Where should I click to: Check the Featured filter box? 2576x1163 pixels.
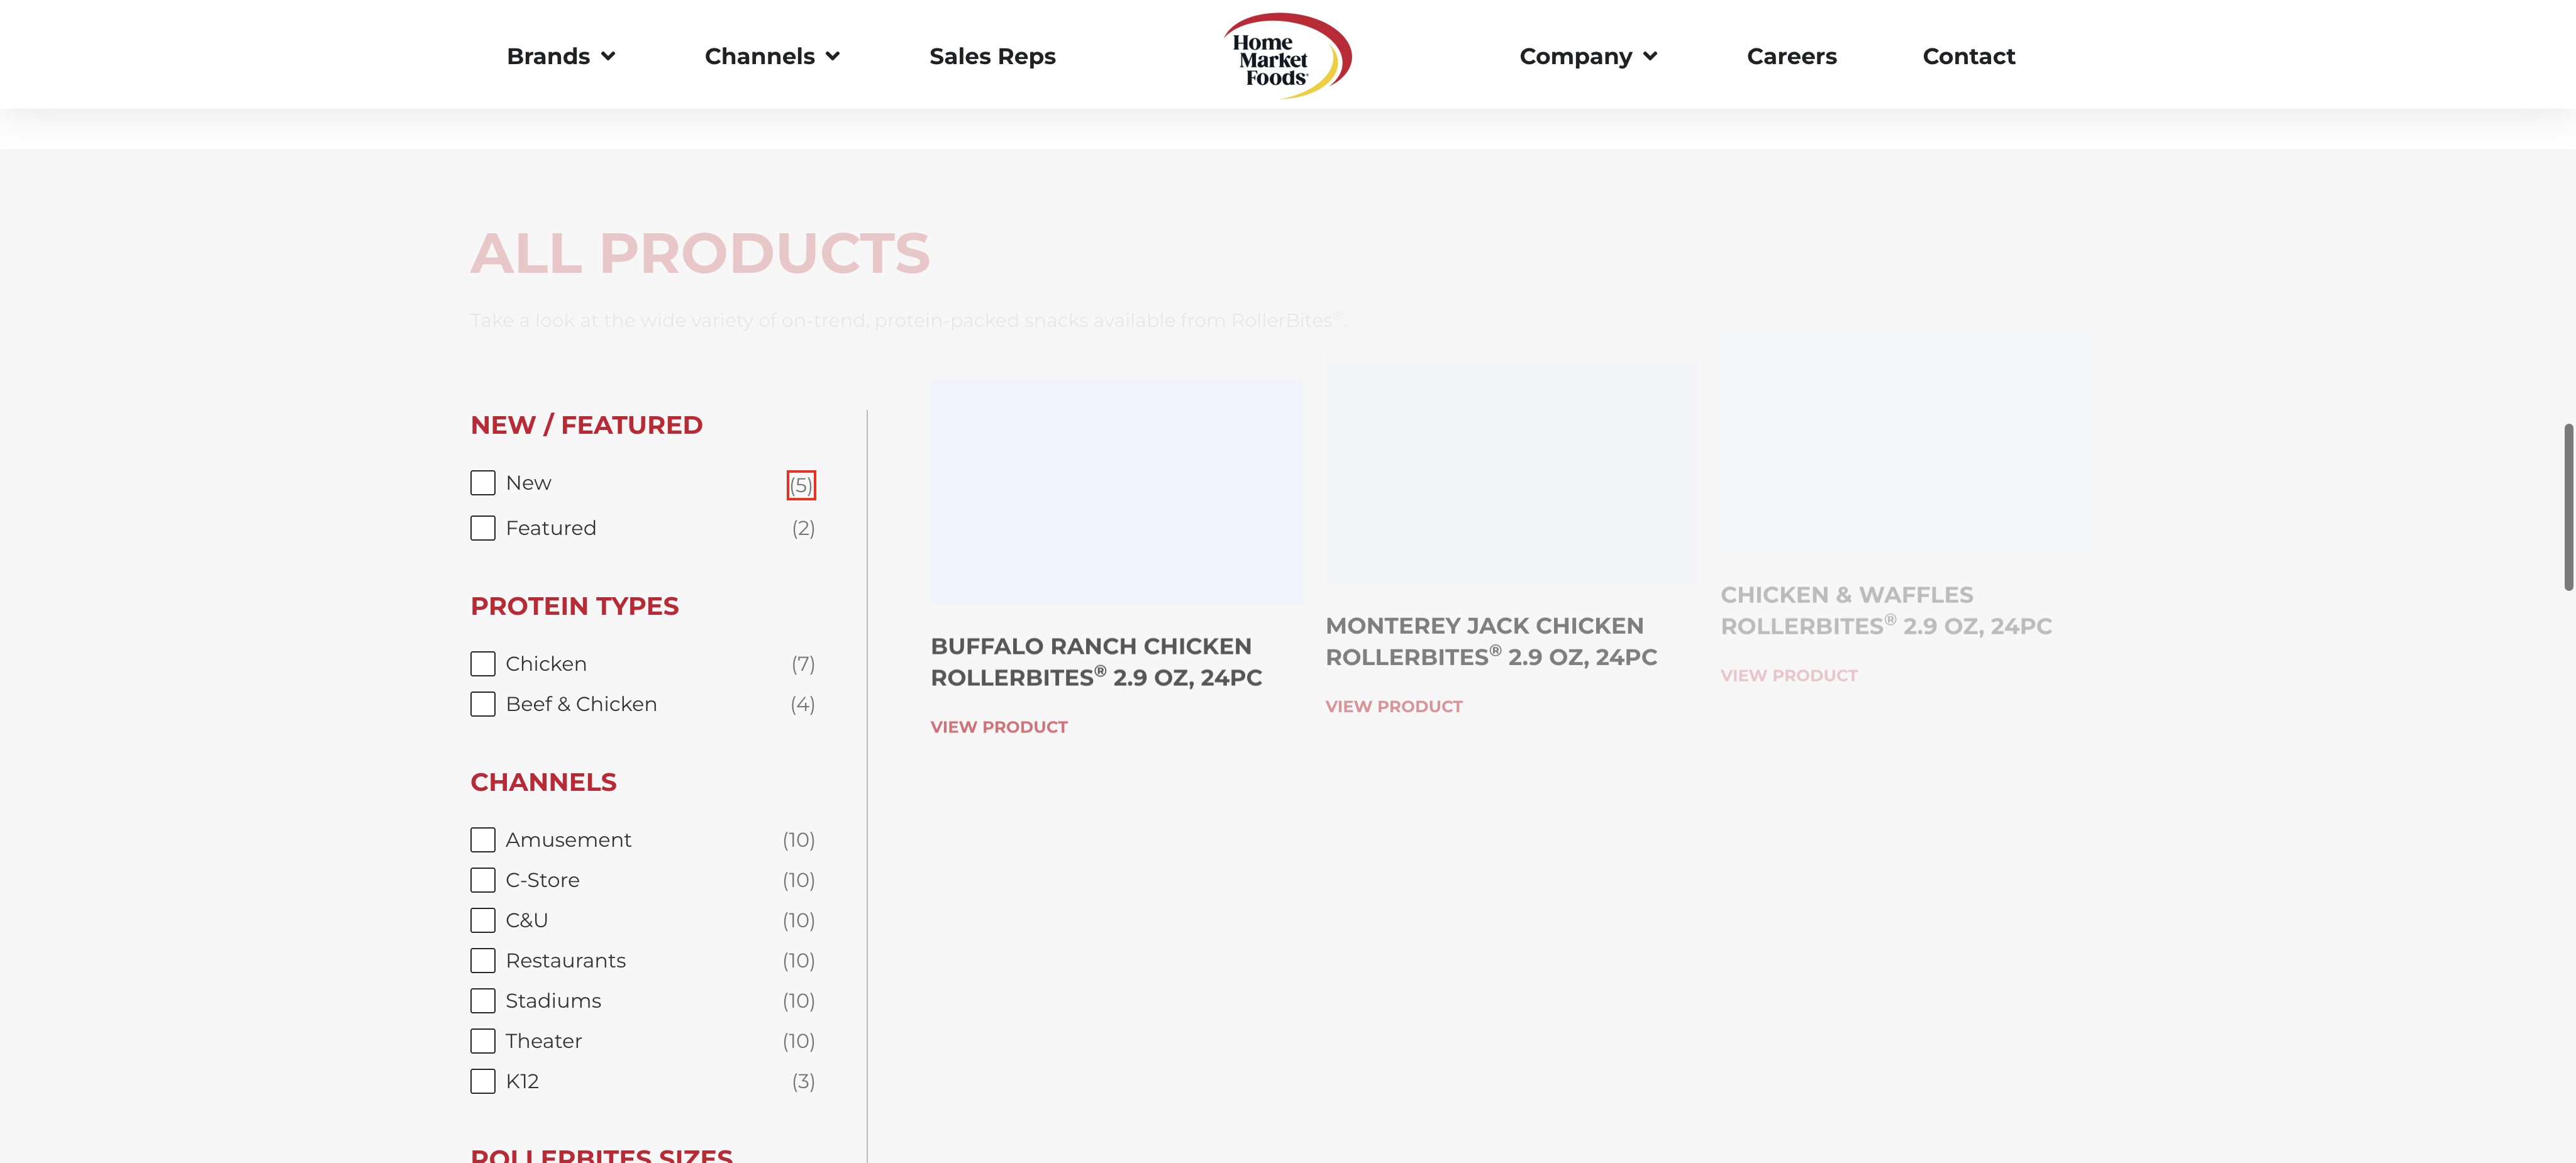(x=483, y=528)
